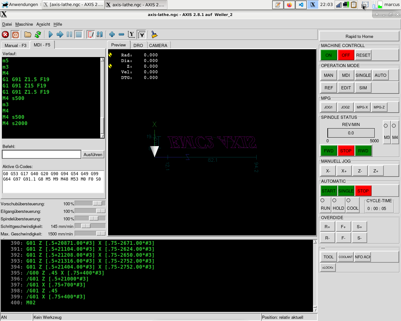Reload the current file with green arrows

38,34
